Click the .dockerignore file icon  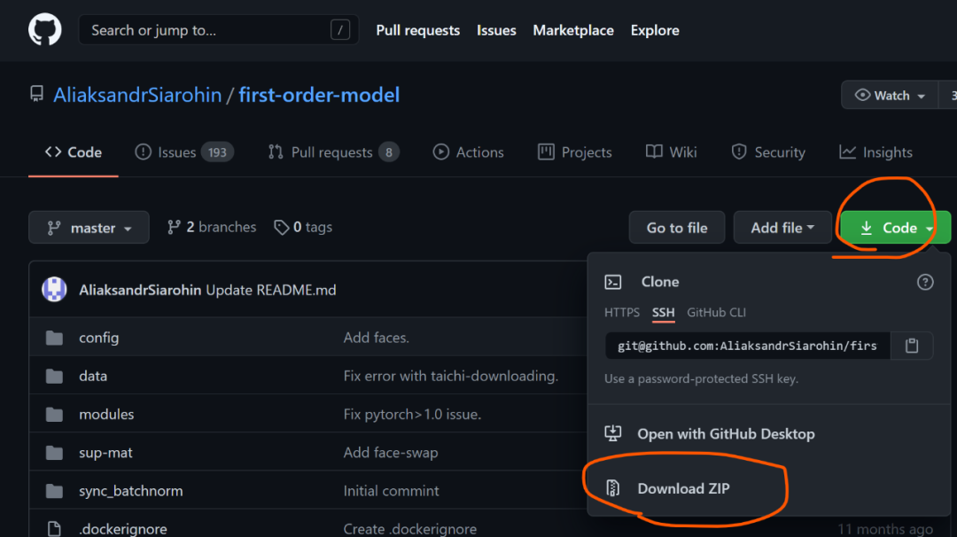point(54,528)
